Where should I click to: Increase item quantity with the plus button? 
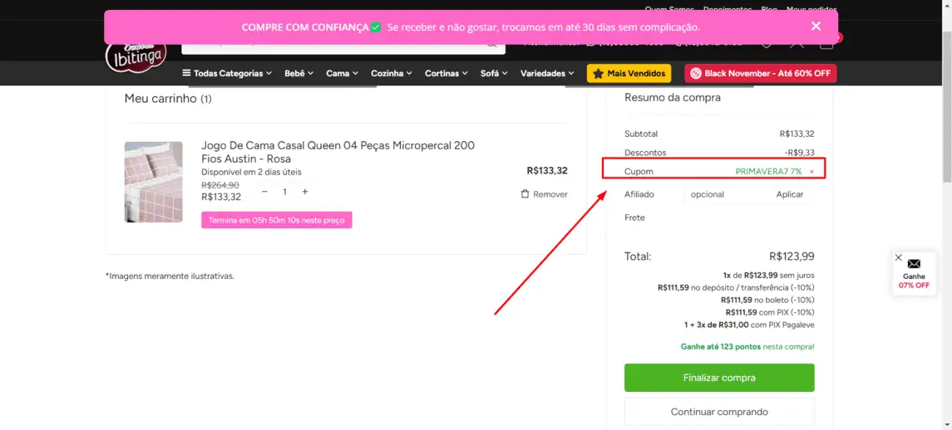[305, 192]
